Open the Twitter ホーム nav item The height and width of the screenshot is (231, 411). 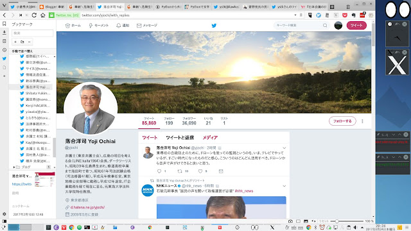click(73, 26)
